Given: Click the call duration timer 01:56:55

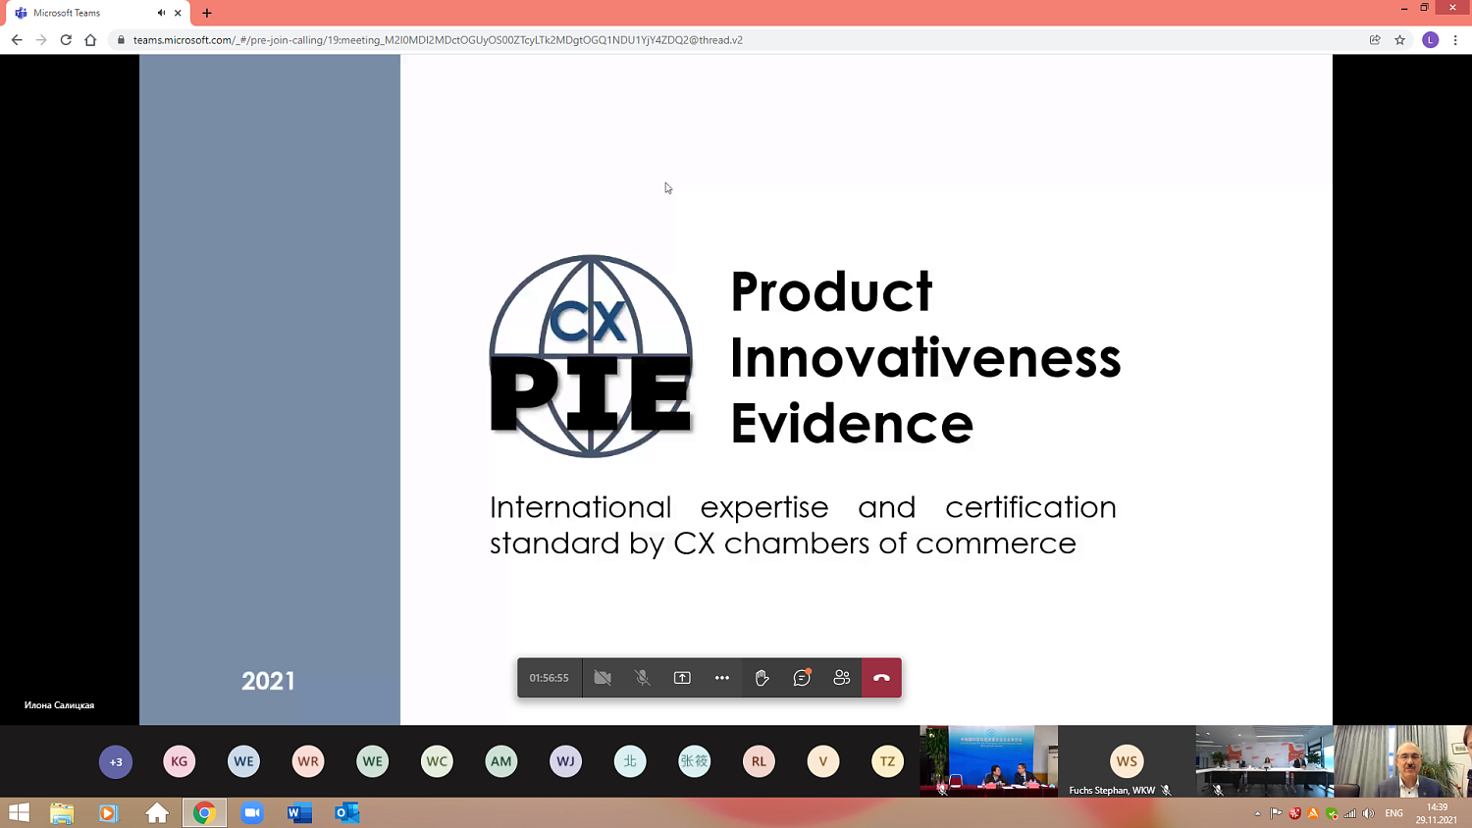Looking at the screenshot, I should click(549, 678).
